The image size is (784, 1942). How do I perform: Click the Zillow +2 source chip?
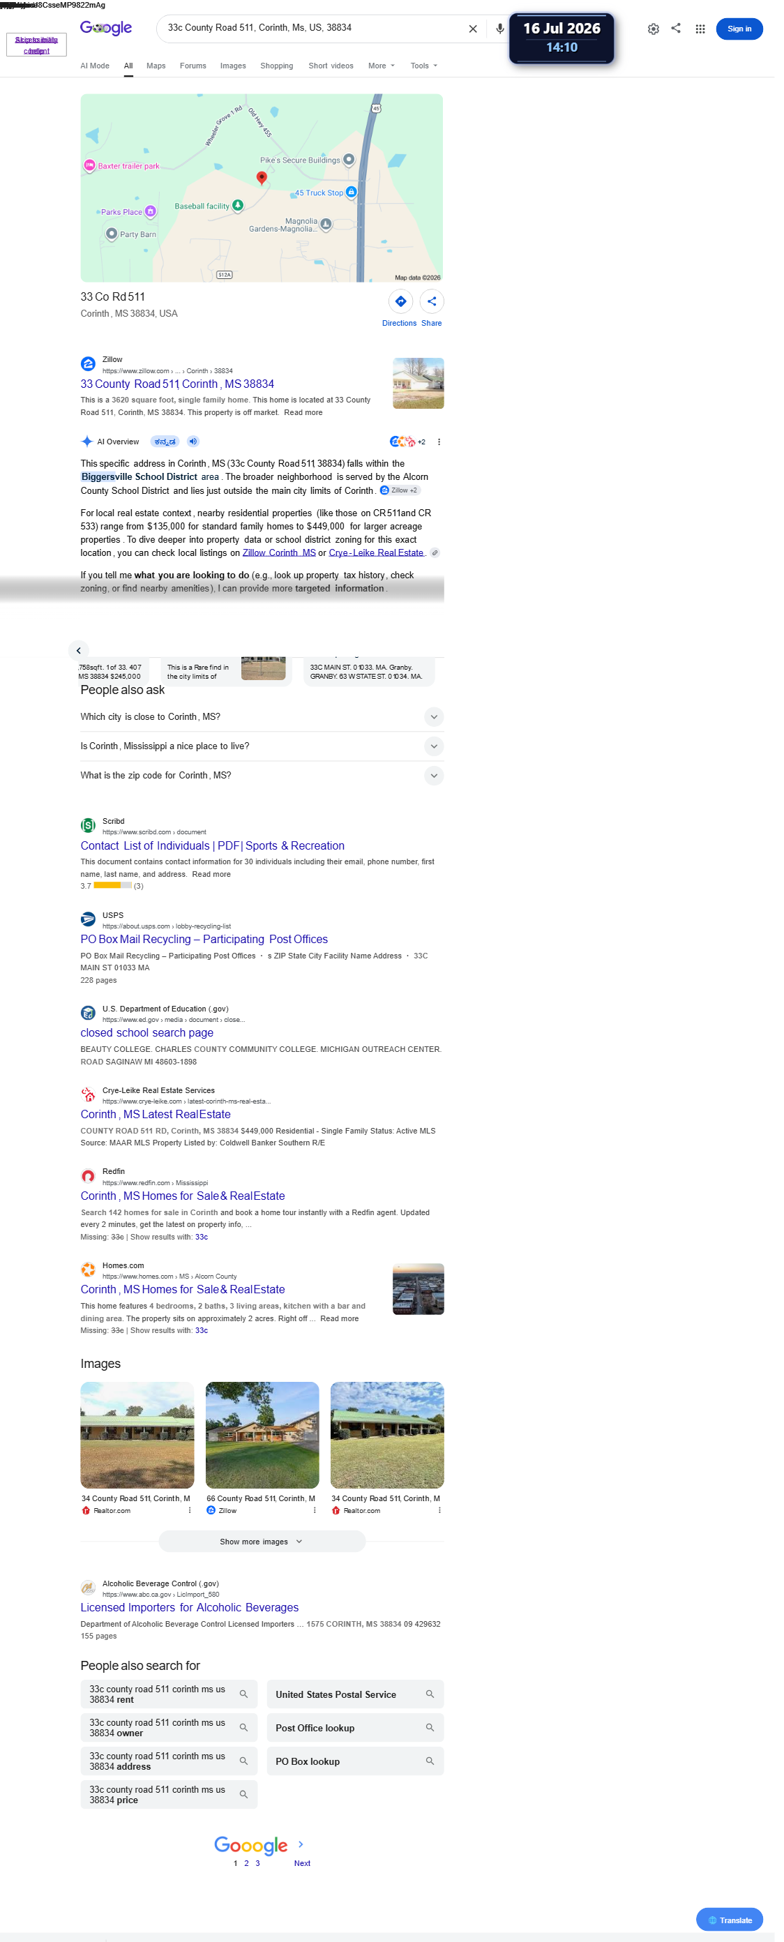pyautogui.click(x=400, y=490)
